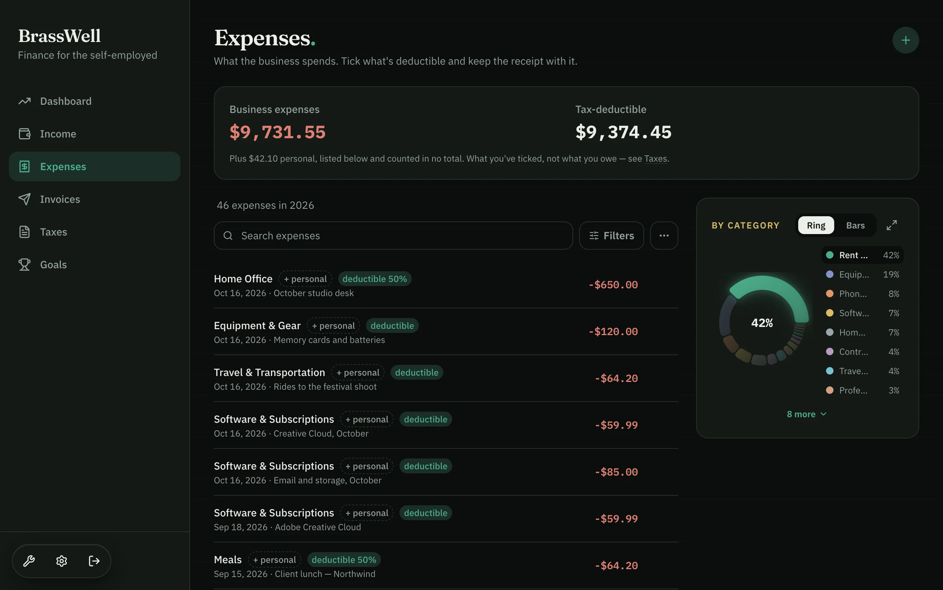Click the BrassWell logo title

coord(60,36)
